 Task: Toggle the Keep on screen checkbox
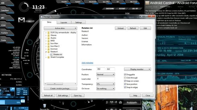coord(125,81)
